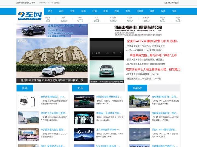Open 导购 in the top navigation
Screen dimensions: 197x147
coord(83,11)
